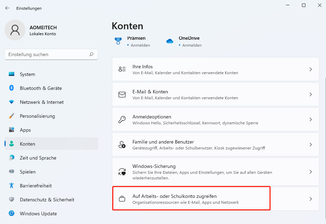Click the search magnifier icon
This screenshot has width=326, height=224.
(x=91, y=54)
